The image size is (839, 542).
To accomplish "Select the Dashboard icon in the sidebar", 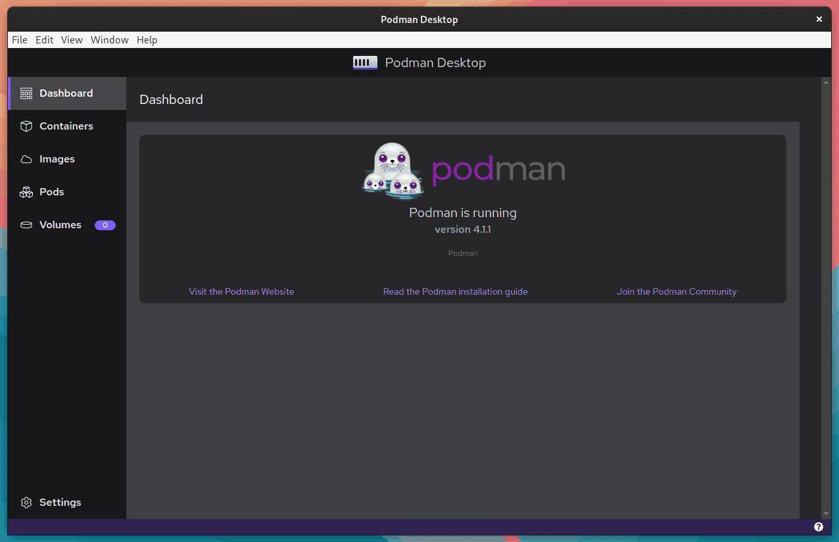I will pyautogui.click(x=26, y=93).
